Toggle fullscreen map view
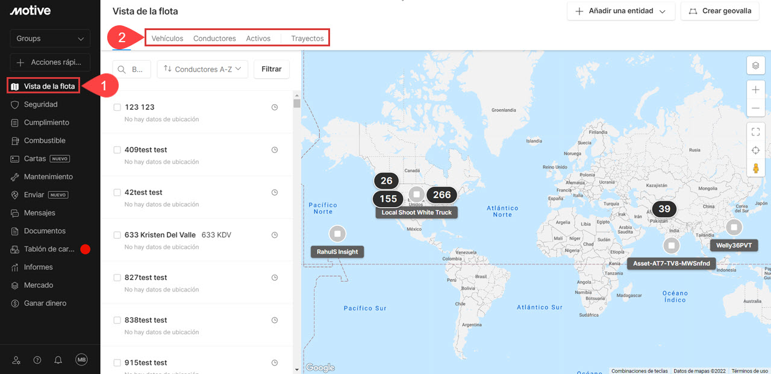 point(755,132)
